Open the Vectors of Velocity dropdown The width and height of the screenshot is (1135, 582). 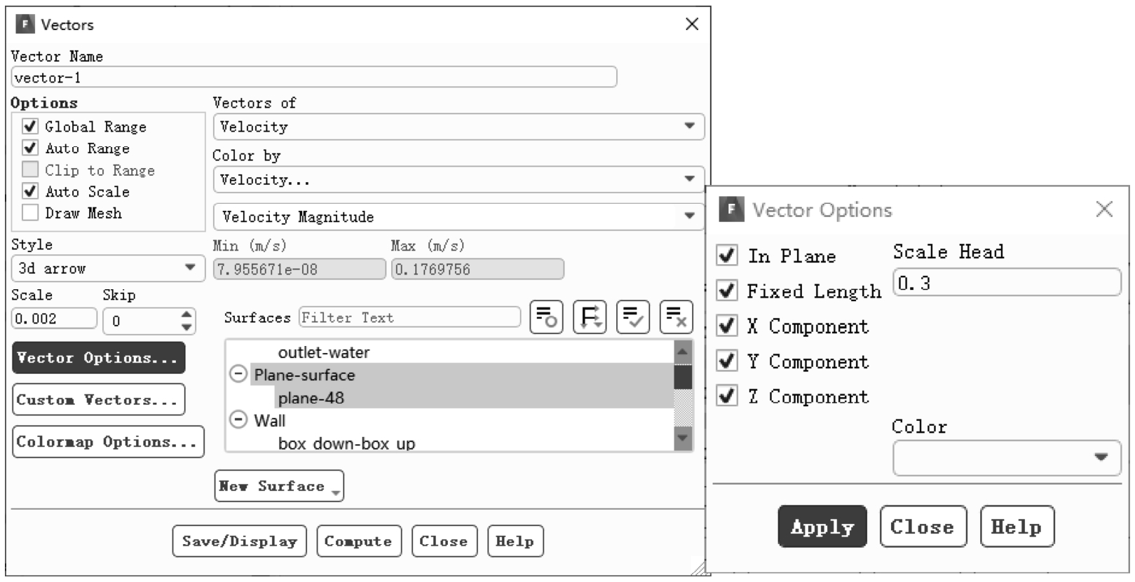pyautogui.click(x=458, y=127)
